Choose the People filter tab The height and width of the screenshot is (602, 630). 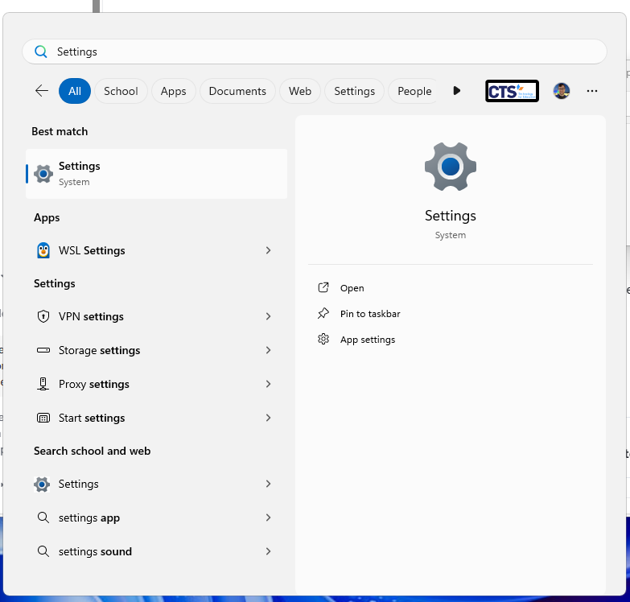click(x=414, y=91)
